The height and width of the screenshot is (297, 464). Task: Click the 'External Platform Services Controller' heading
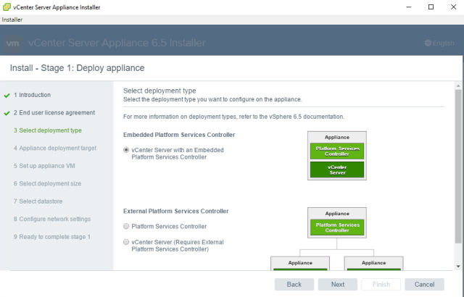175,211
